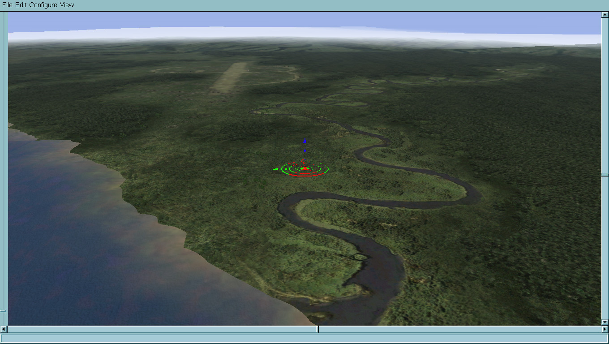Click the right arrow of the horizontal scrollbar
Viewport: 609px width, 344px height.
605,329
